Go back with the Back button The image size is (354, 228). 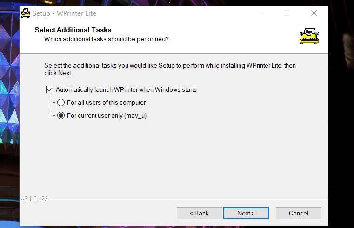click(x=199, y=213)
